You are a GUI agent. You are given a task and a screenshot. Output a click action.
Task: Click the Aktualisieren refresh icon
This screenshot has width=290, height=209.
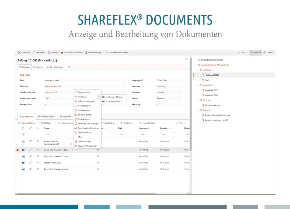pyautogui.click(x=59, y=123)
